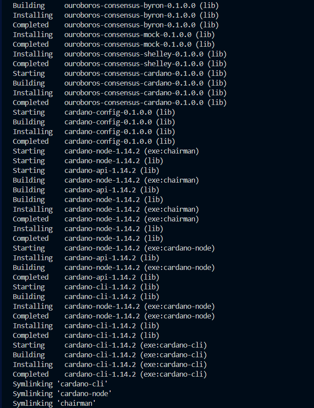Click Completed cardano-node (exe:cardano-node) line
This screenshot has height=408, width=314.
114,316
